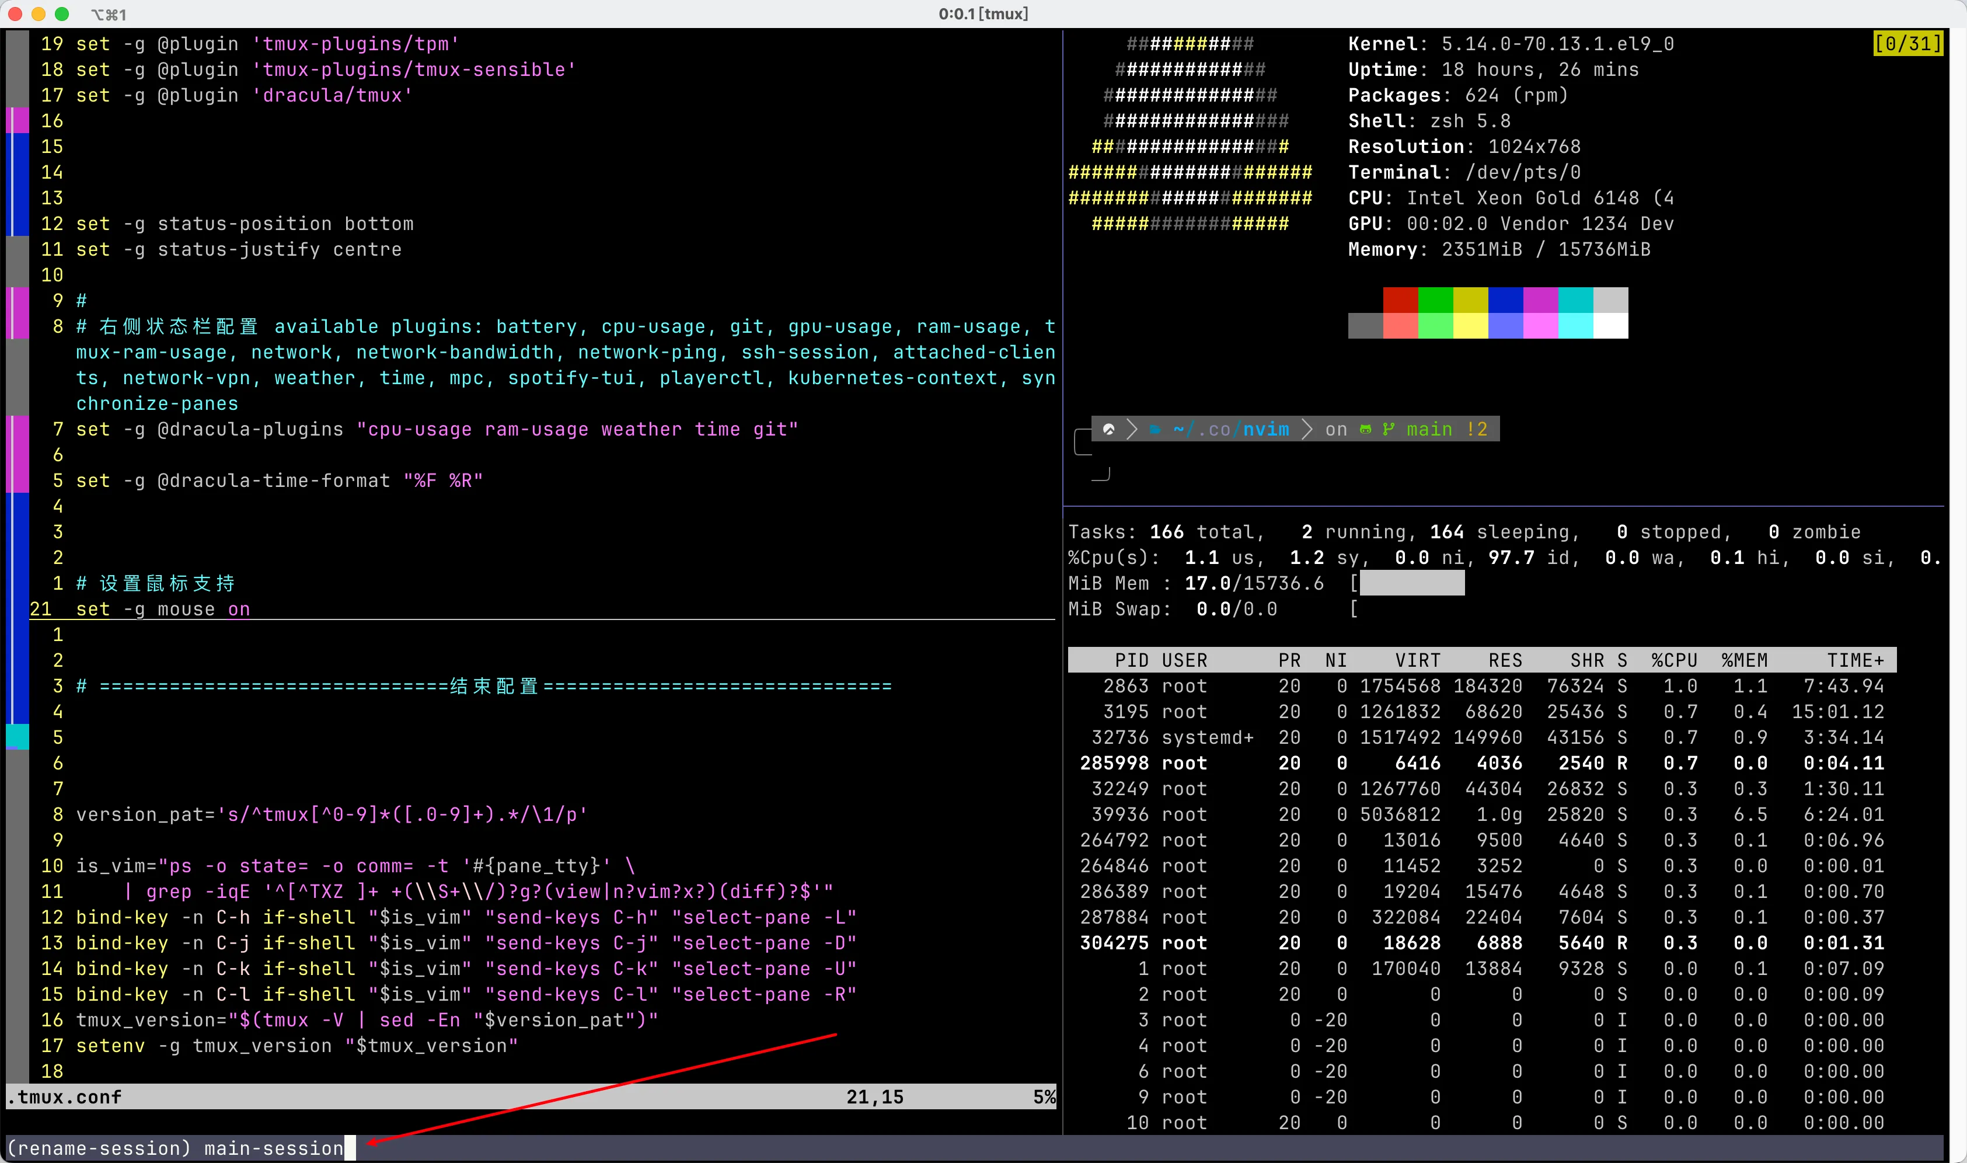The width and height of the screenshot is (1967, 1163).
Task: Click the white swatch in the bottom row
Action: click(x=1610, y=326)
